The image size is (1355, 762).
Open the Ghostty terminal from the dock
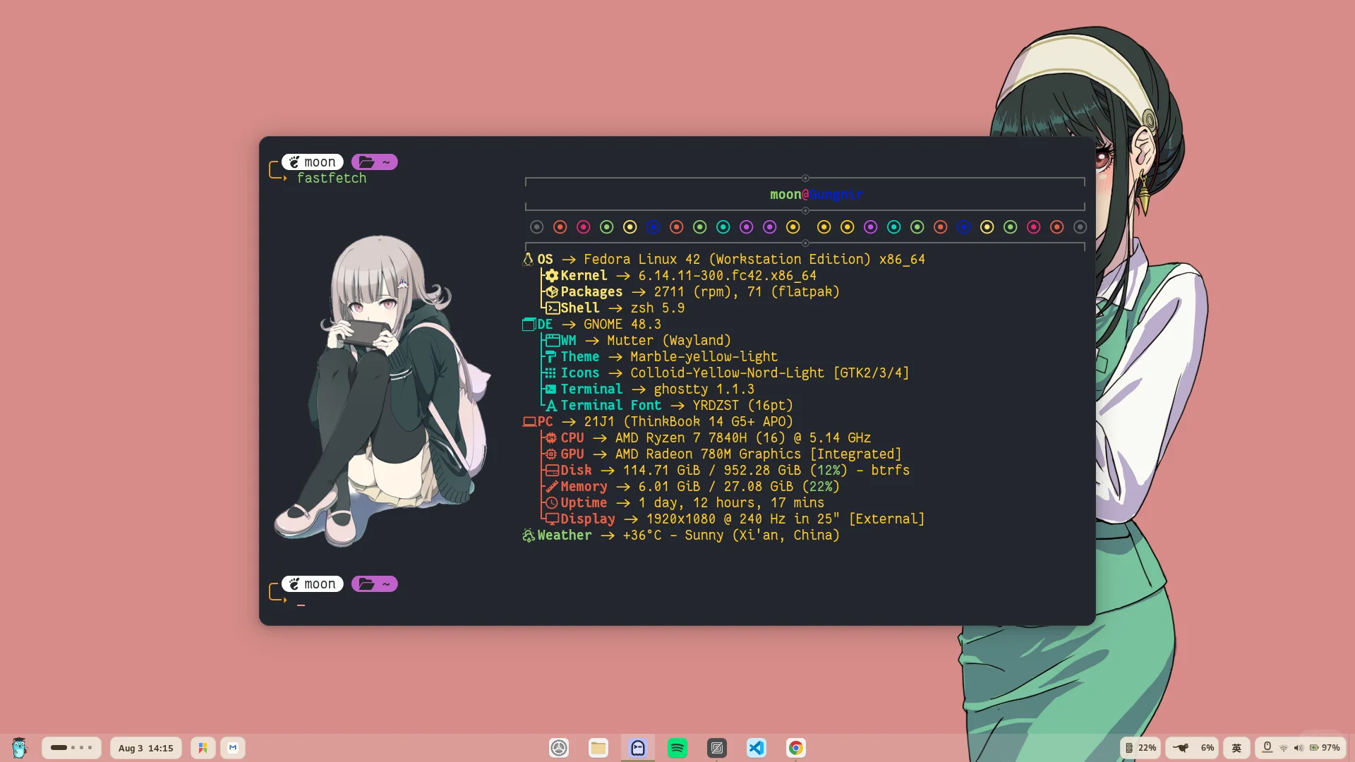(637, 747)
